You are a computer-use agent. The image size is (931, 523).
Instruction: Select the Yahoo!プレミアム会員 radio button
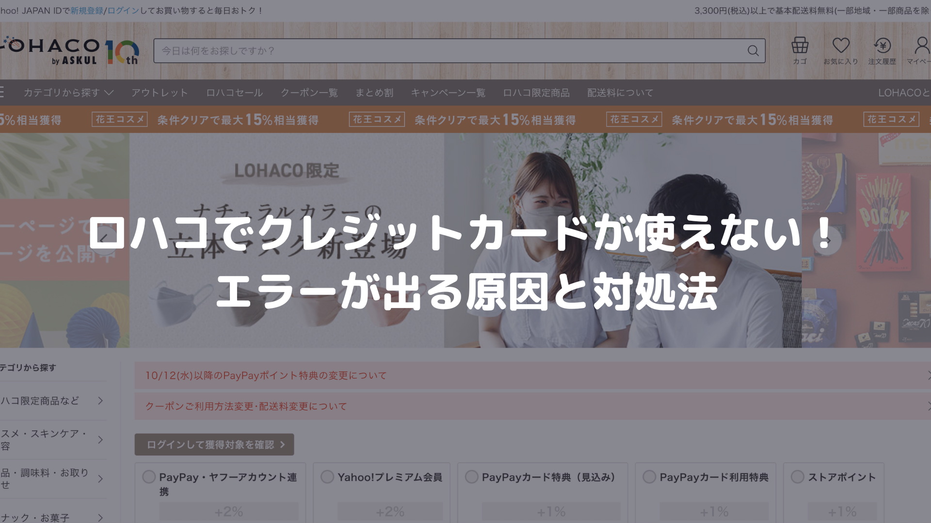coord(327,477)
